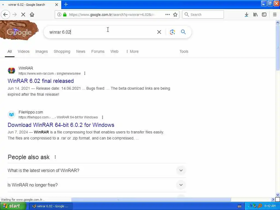The width and height of the screenshot is (280, 210).
Task: Toggle the Firefox sidebar view
Action: (x=264, y=15)
